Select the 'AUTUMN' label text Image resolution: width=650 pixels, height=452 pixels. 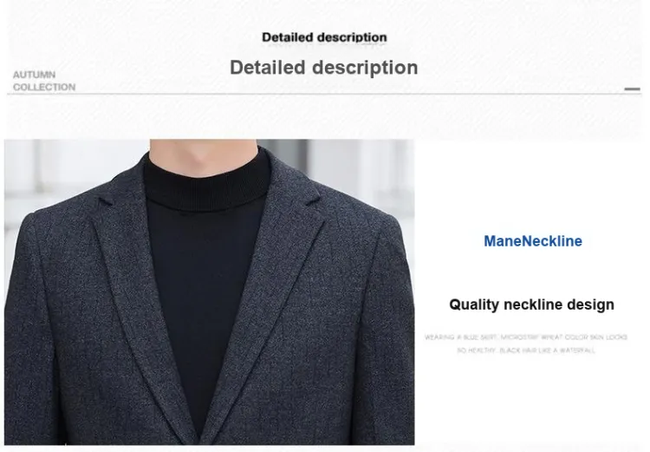coord(34,75)
